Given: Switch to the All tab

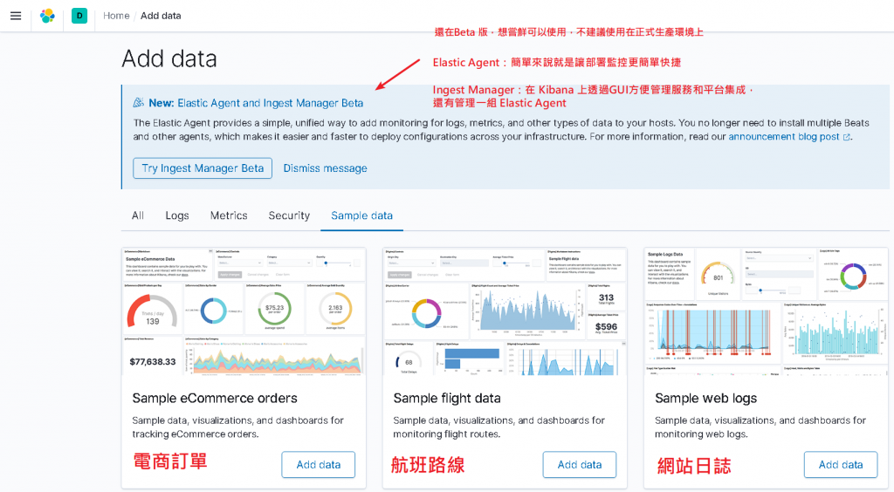Looking at the screenshot, I should (x=138, y=215).
